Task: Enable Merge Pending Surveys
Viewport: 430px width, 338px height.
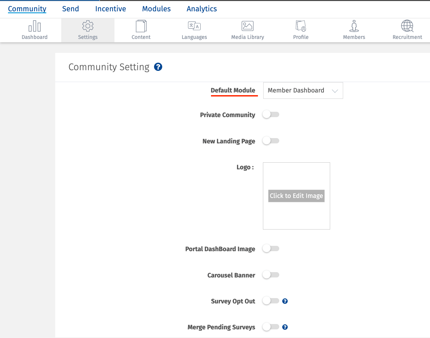Action: click(x=271, y=327)
